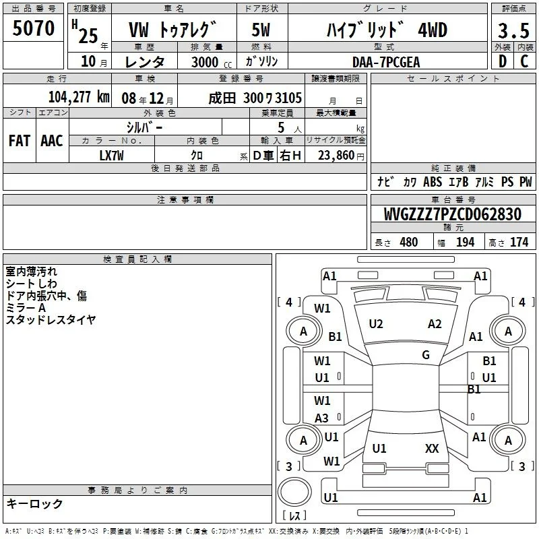
Task: Click the mileage value 104,277 km
Action: (x=79, y=97)
